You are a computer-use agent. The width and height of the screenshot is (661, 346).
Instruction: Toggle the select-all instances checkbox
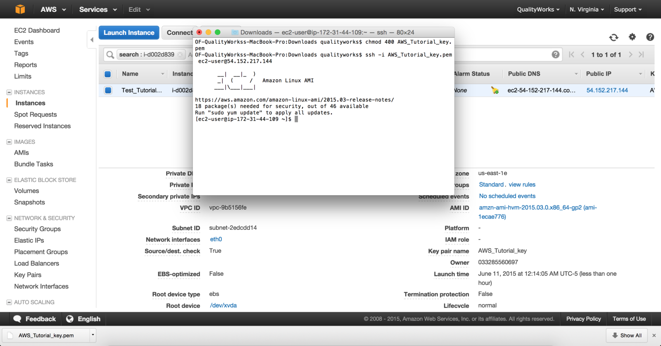[x=108, y=74]
